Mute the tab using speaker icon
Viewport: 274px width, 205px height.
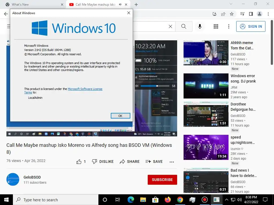pos(120,5)
